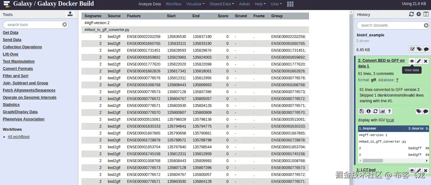Go to Analyze Data tab

pyautogui.click(x=150, y=4)
